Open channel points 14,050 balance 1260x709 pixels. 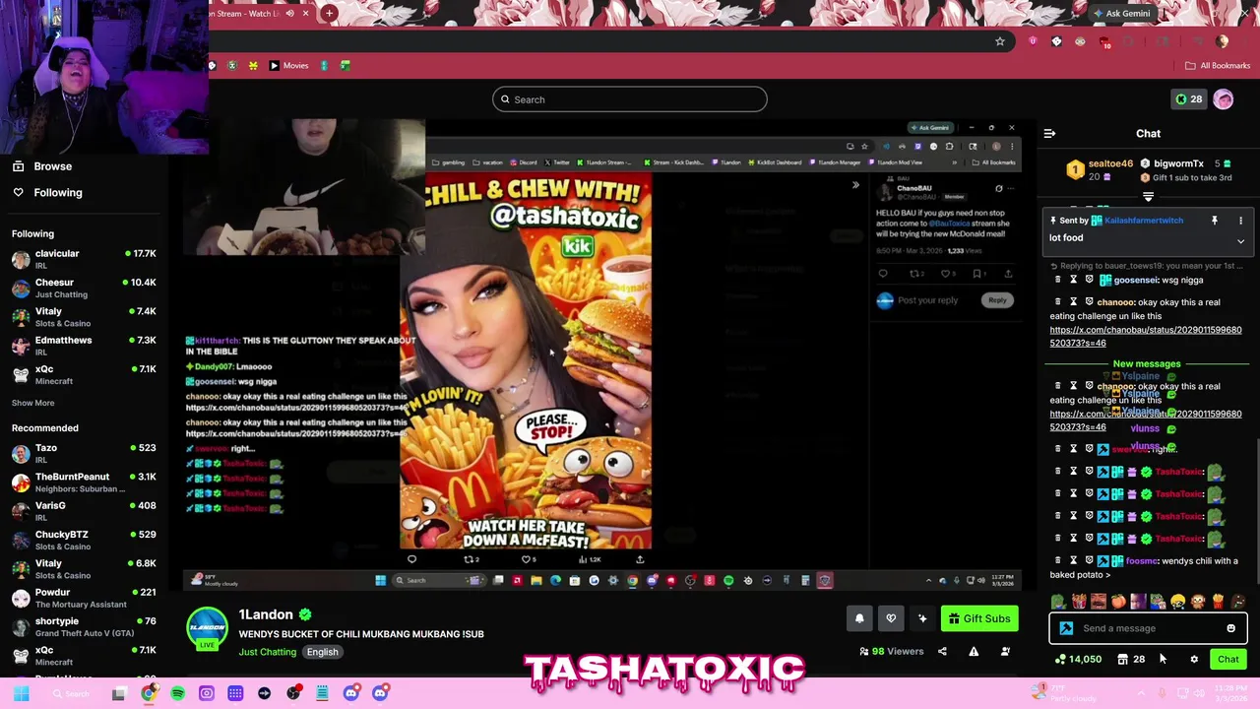[1079, 659]
